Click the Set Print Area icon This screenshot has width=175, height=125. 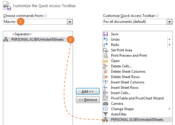coord(106,50)
